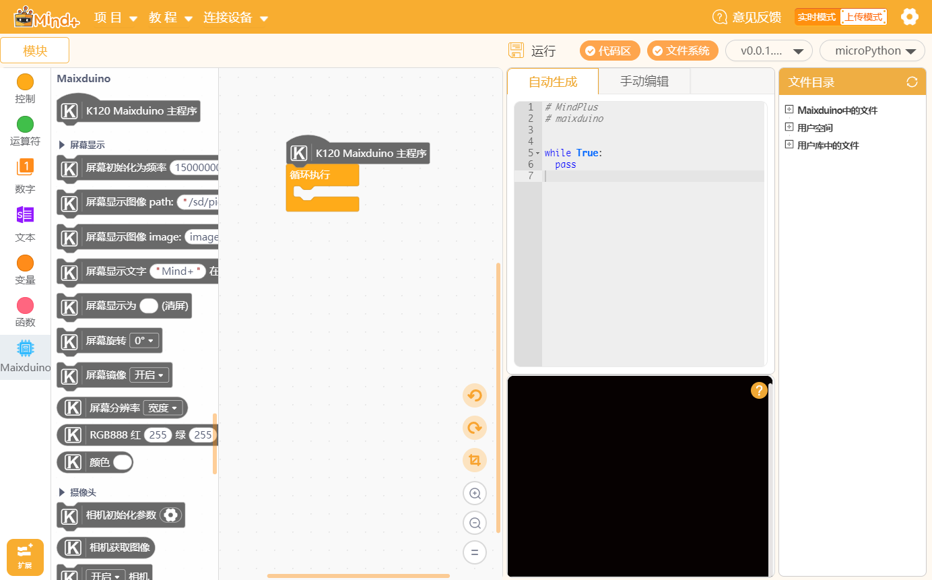Expand 用户空间 tree node
The height and width of the screenshot is (580, 932).
coord(789,127)
